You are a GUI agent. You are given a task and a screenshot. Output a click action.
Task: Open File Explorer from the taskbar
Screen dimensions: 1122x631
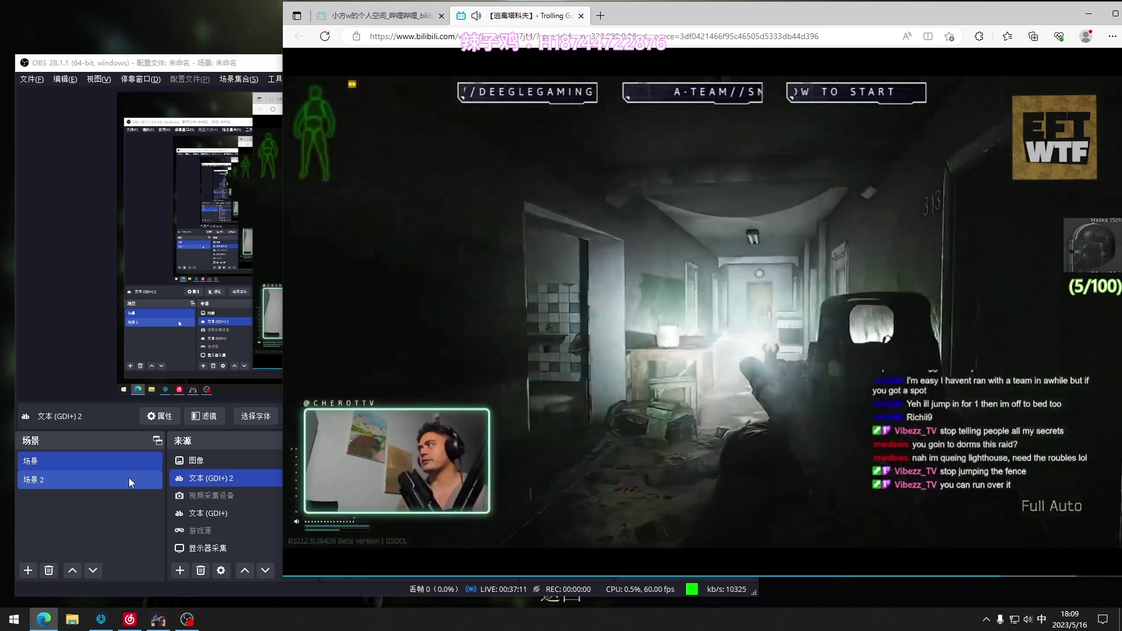point(72,619)
